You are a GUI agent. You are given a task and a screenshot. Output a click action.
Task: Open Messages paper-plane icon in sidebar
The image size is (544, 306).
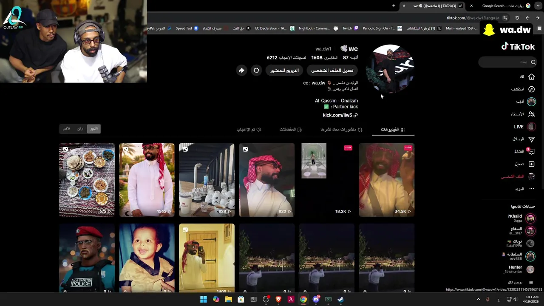[x=531, y=139]
